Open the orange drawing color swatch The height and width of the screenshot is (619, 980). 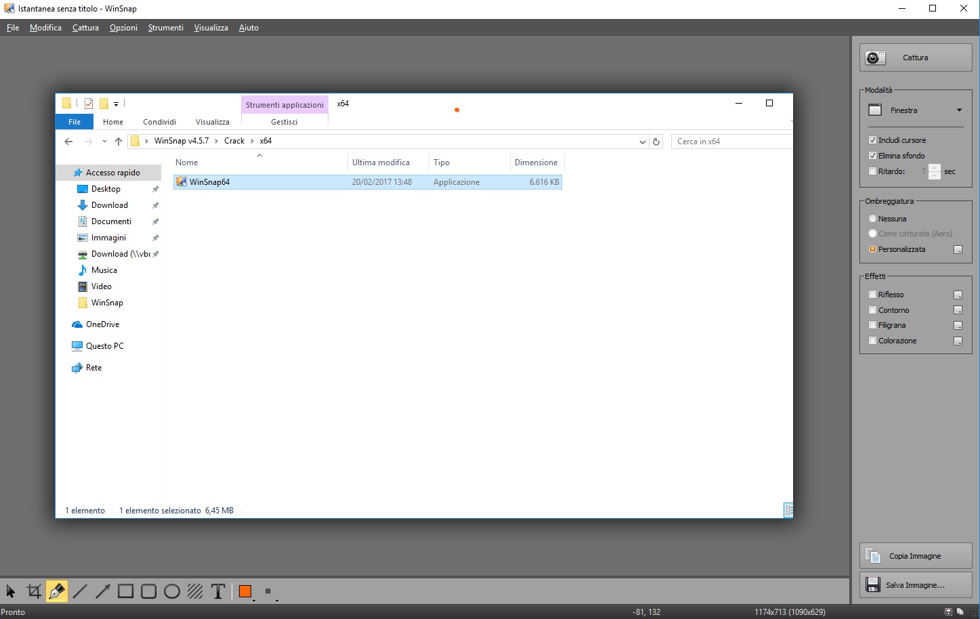click(x=245, y=591)
